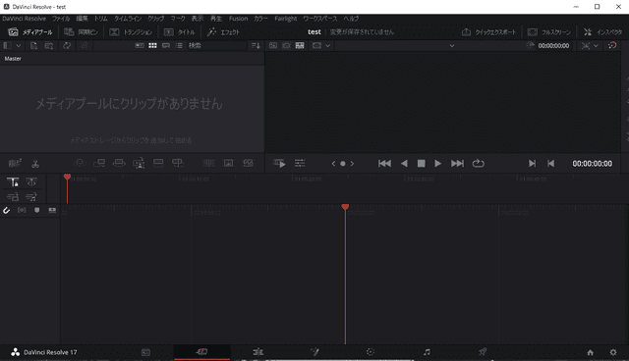Open the インスペクタ (Inspector) panel

pos(602,32)
